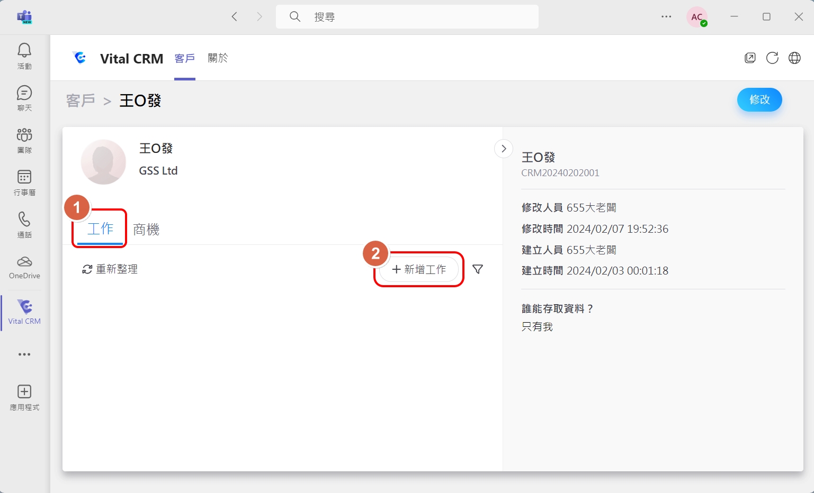Switch to the 關於 tab
Viewport: 814px width, 493px height.
click(x=218, y=58)
